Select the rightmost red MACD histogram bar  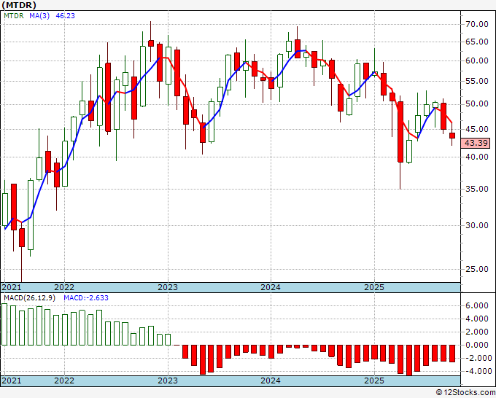(x=452, y=354)
